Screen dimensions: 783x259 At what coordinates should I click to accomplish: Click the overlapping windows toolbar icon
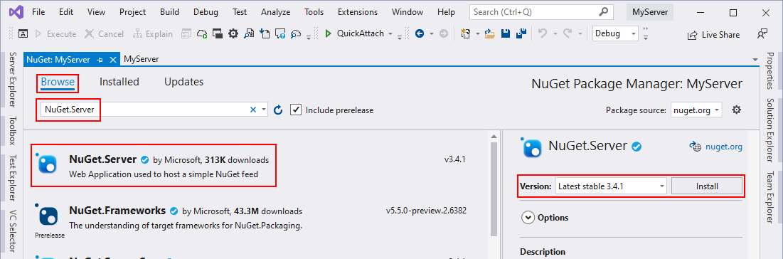pyautogui.click(x=217, y=34)
